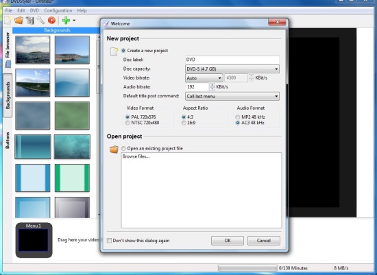The image size is (377, 275).
Task: Choose NTSC 720x480 video format
Action: (x=127, y=123)
